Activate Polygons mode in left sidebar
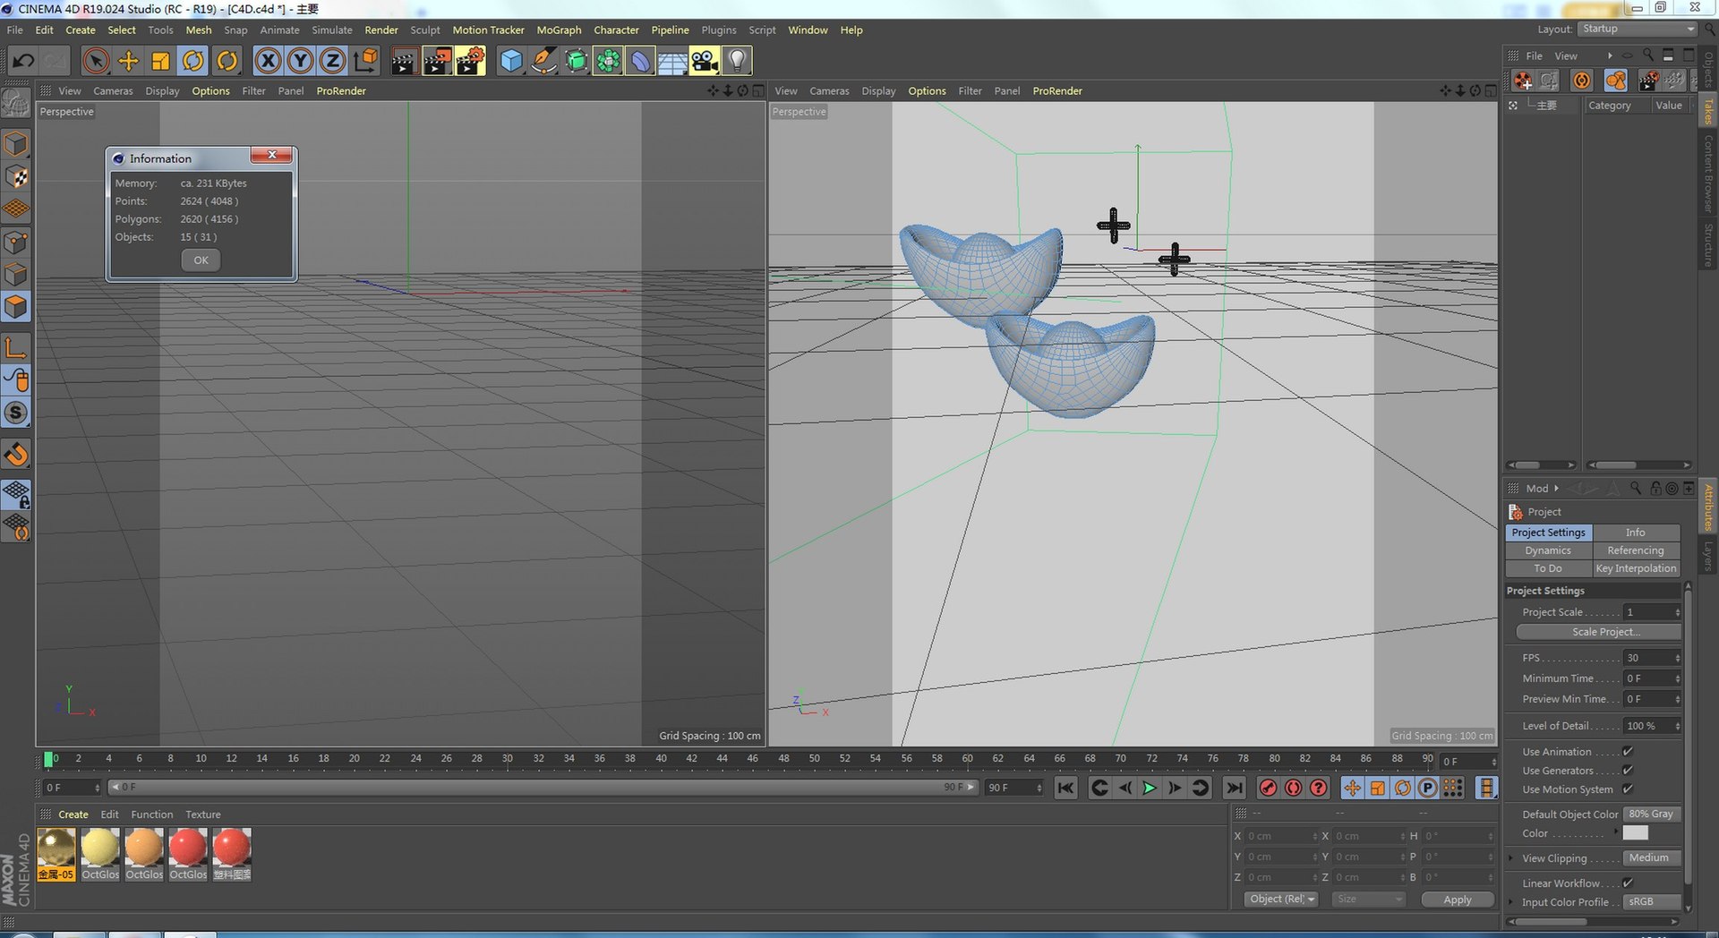1719x938 pixels. click(16, 307)
